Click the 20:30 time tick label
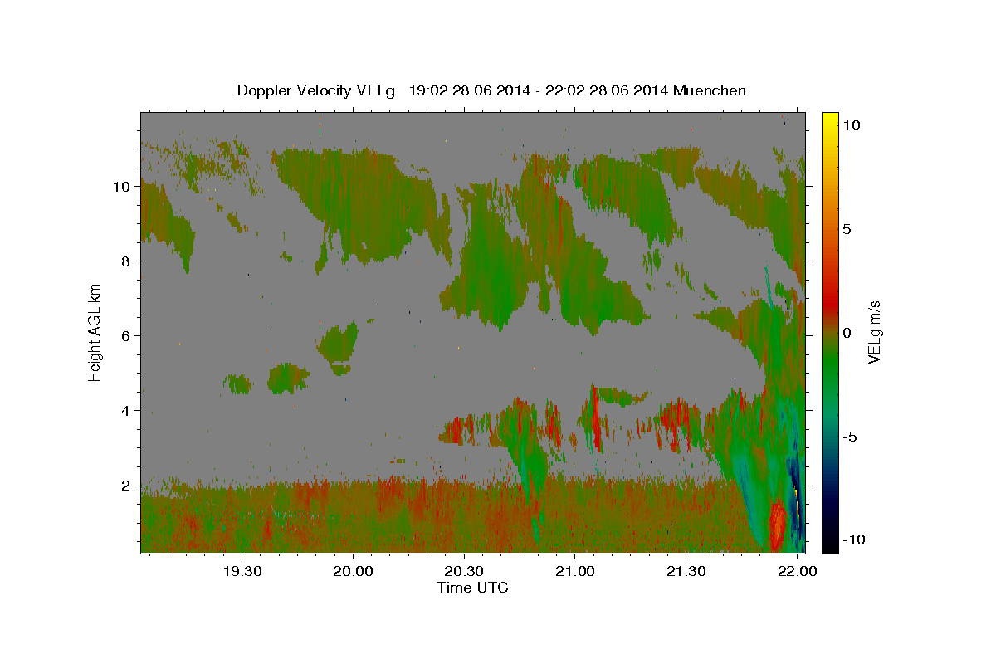The image size is (996, 664). 464,572
